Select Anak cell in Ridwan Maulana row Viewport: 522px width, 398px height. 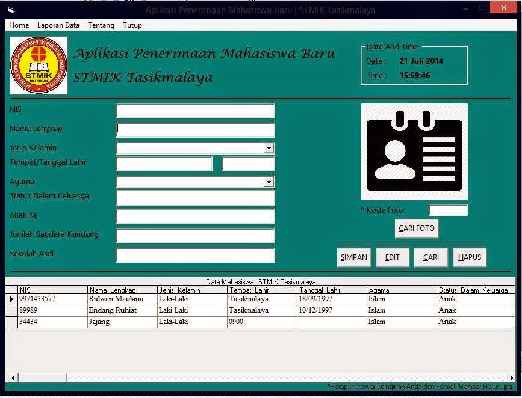(x=476, y=299)
